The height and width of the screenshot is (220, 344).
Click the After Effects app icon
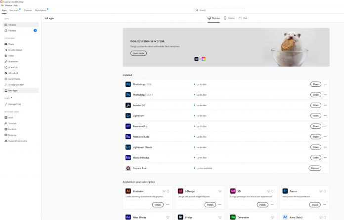coord(128,217)
